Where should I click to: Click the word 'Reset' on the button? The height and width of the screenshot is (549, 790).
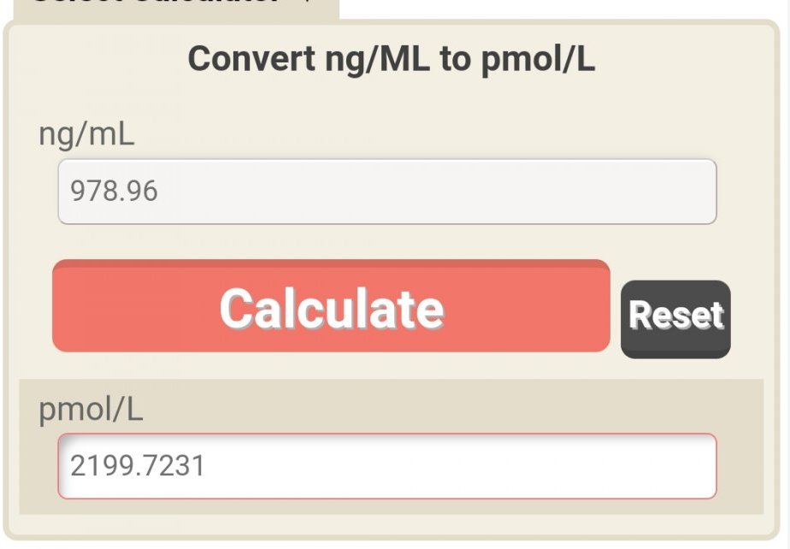click(675, 316)
